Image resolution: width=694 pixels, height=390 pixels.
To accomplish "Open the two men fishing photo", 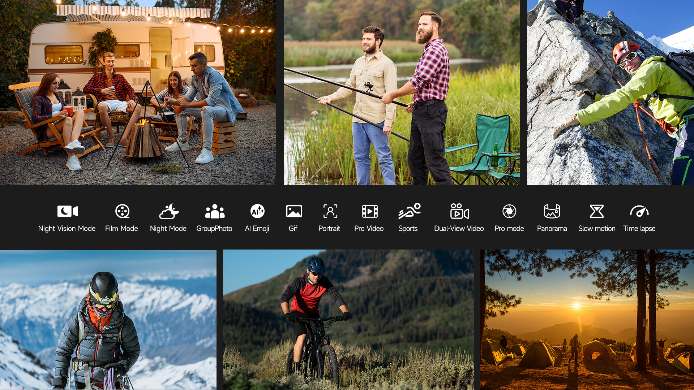I will tap(401, 92).
